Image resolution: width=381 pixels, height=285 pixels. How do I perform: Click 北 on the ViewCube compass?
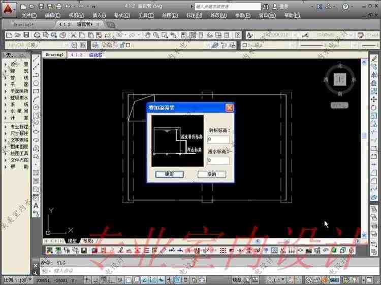pyautogui.click(x=339, y=66)
